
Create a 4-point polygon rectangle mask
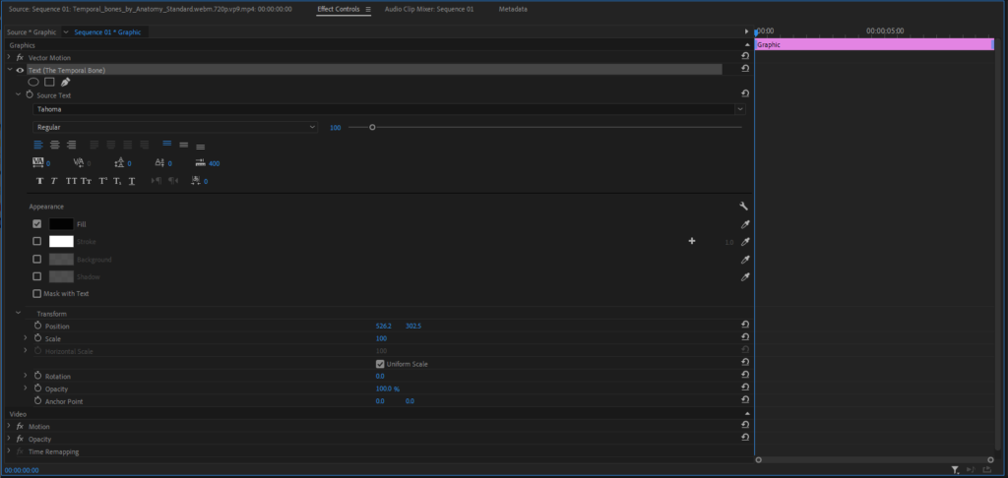49,83
